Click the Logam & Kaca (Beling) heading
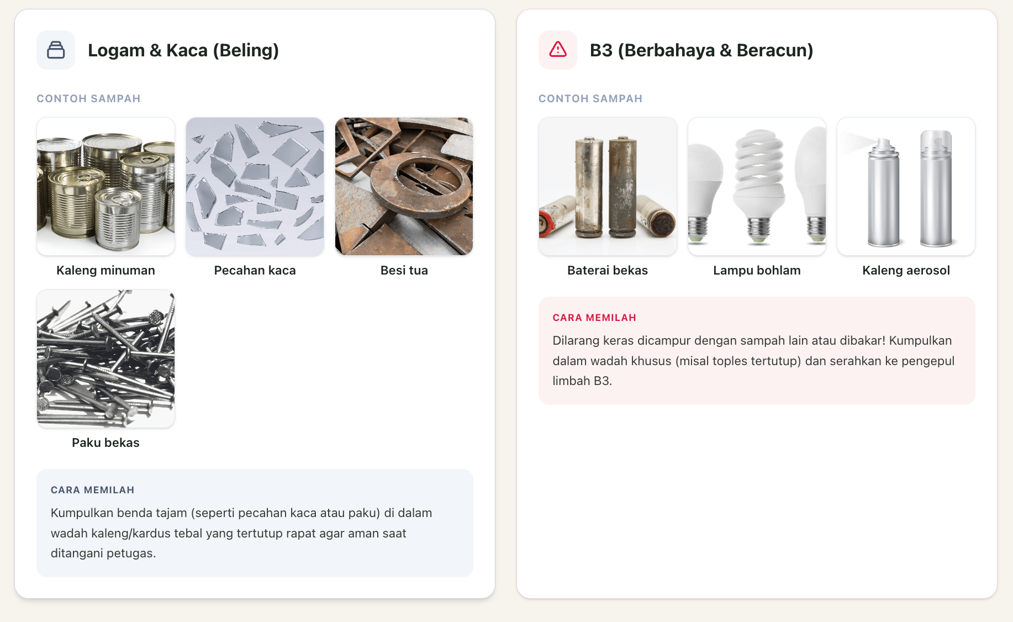The image size is (1013, 622). point(183,50)
